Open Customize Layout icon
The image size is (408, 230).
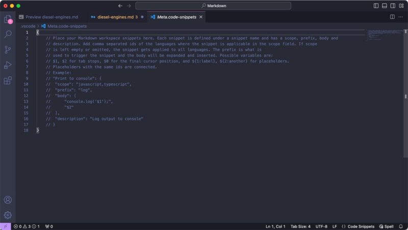(401, 6)
